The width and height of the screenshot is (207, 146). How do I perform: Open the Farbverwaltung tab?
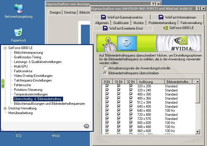(191, 23)
